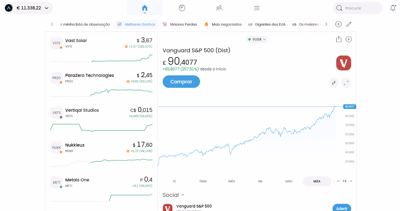Screen dimensions: 400x211
Task: Click the NUKK ticker badge
Action: pyautogui.click(x=56, y=148)
